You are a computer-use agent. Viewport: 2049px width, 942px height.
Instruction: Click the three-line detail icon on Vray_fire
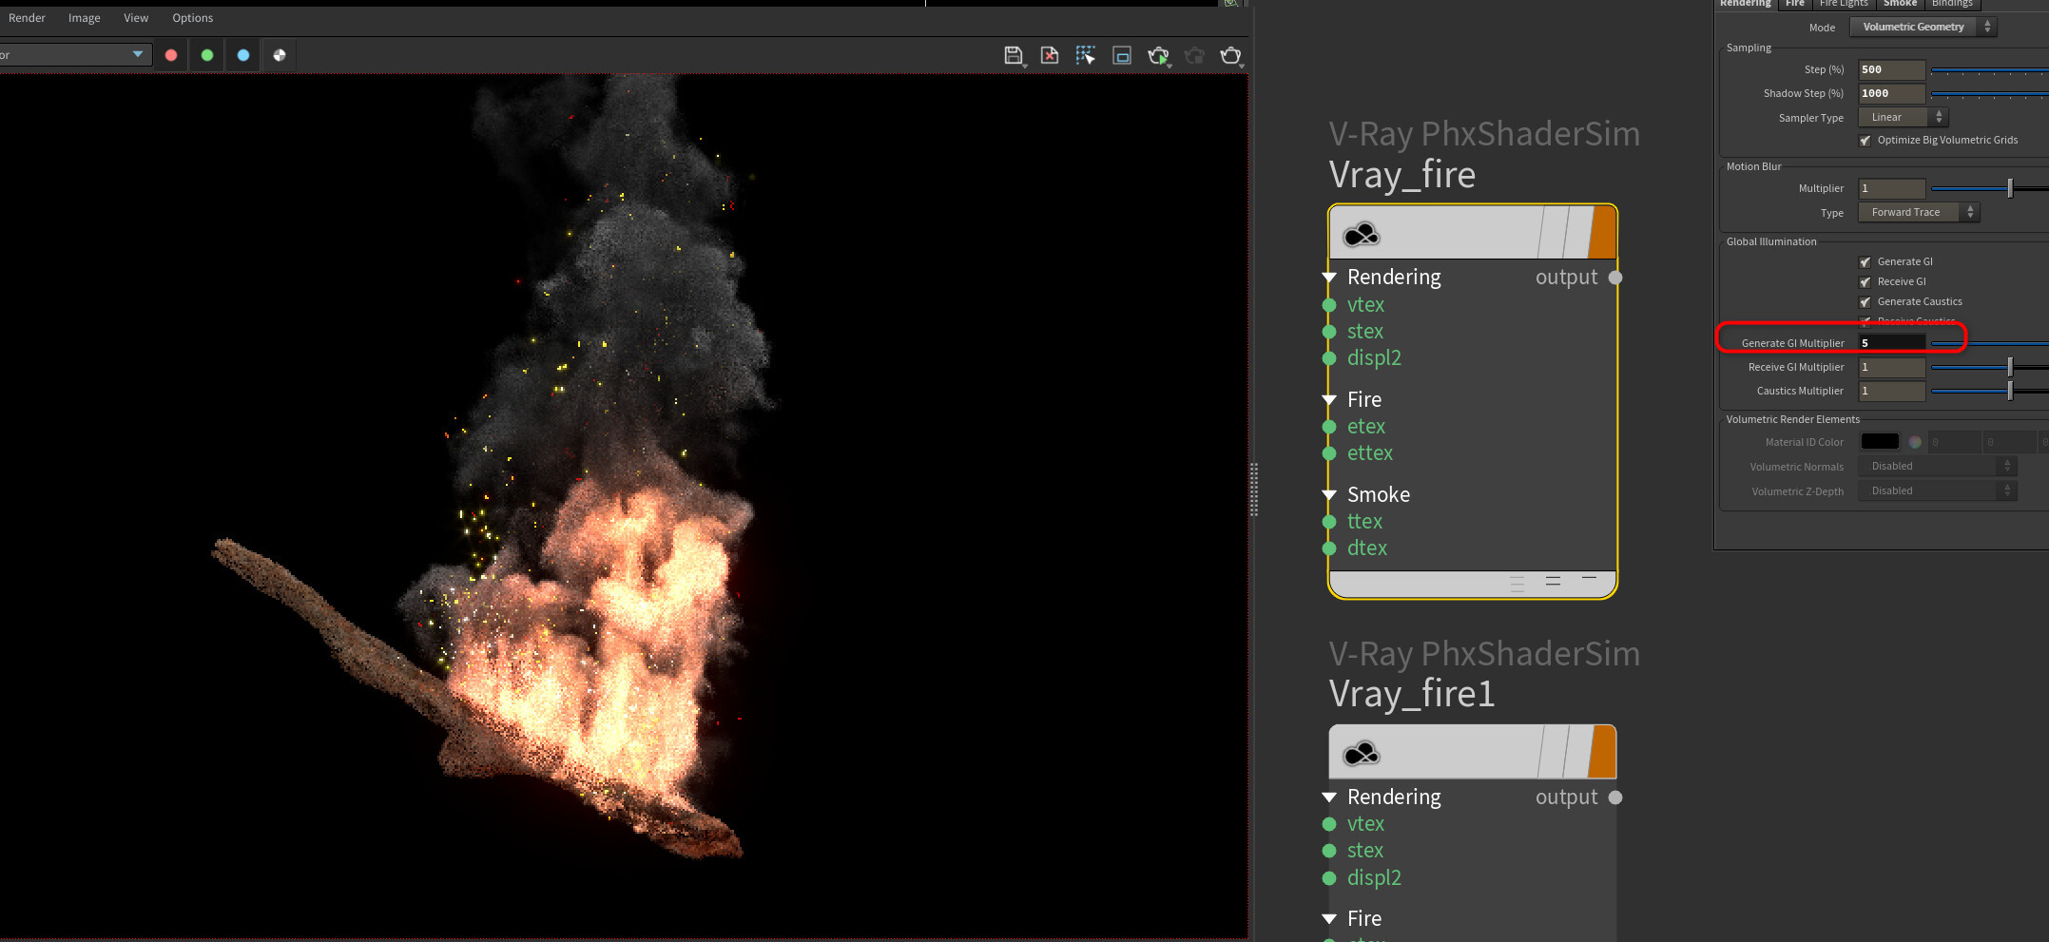point(1517,583)
